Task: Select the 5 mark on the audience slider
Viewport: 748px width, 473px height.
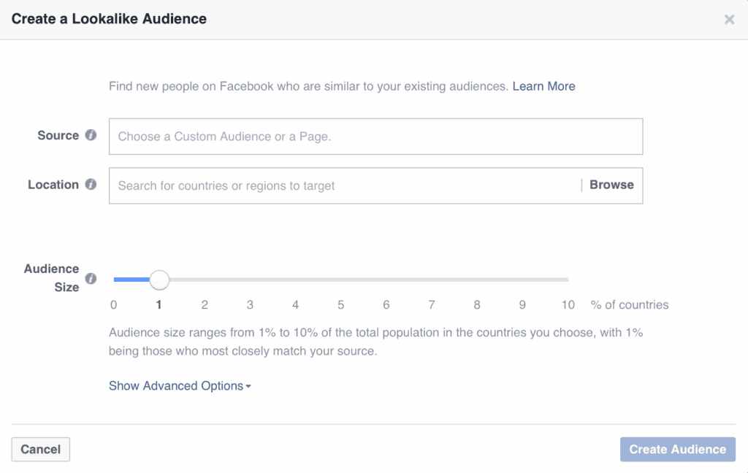Action: (340, 279)
